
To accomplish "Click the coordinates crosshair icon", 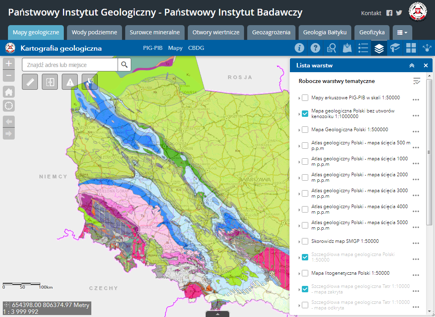I will (x=7, y=305).
